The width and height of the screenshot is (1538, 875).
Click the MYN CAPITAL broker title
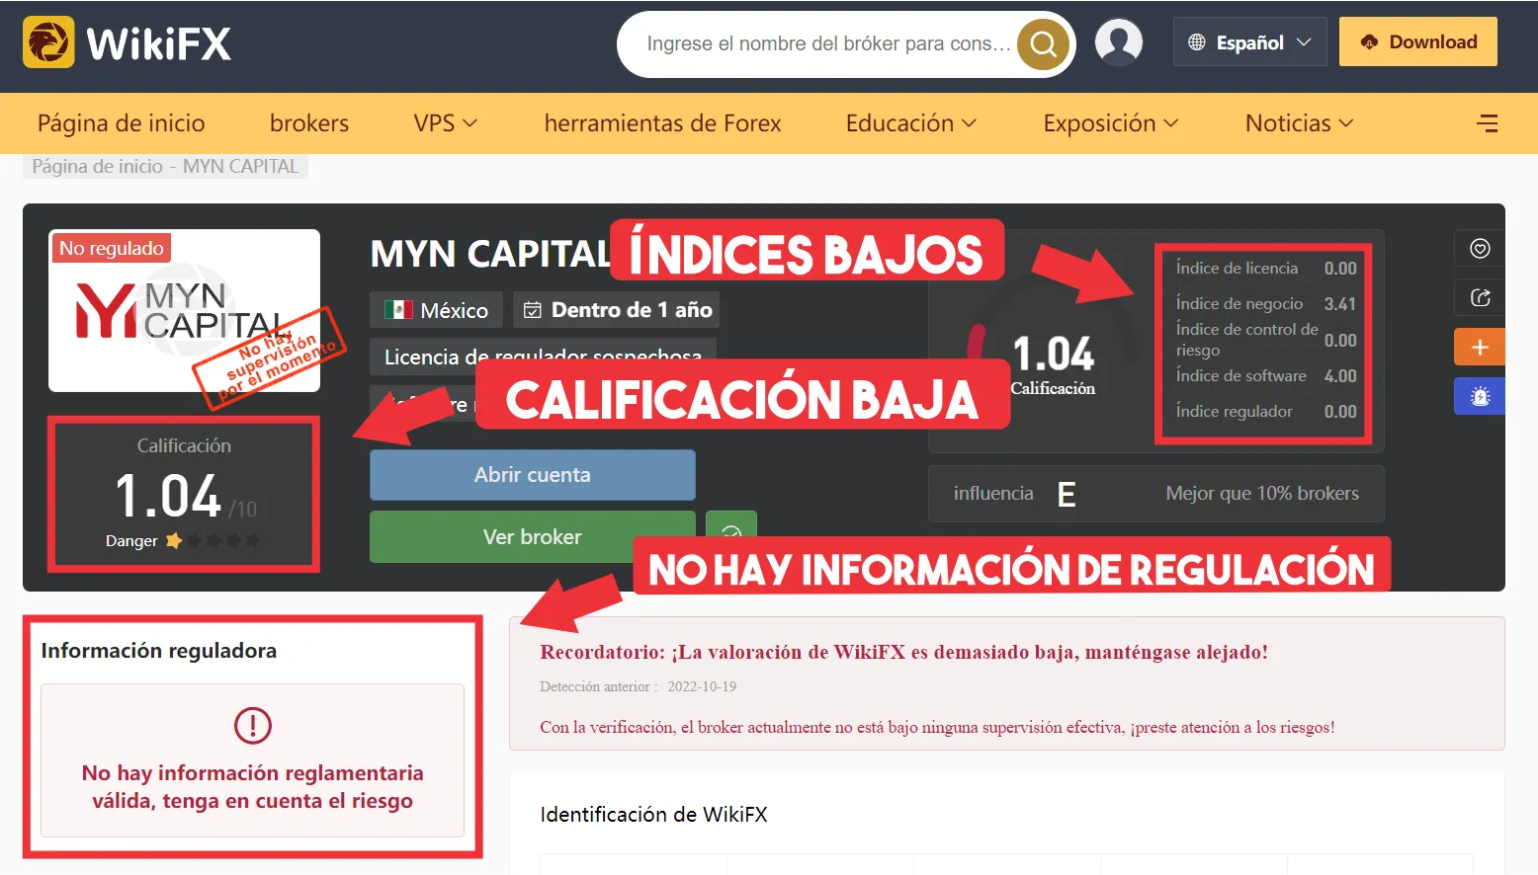pyautogui.click(x=490, y=255)
